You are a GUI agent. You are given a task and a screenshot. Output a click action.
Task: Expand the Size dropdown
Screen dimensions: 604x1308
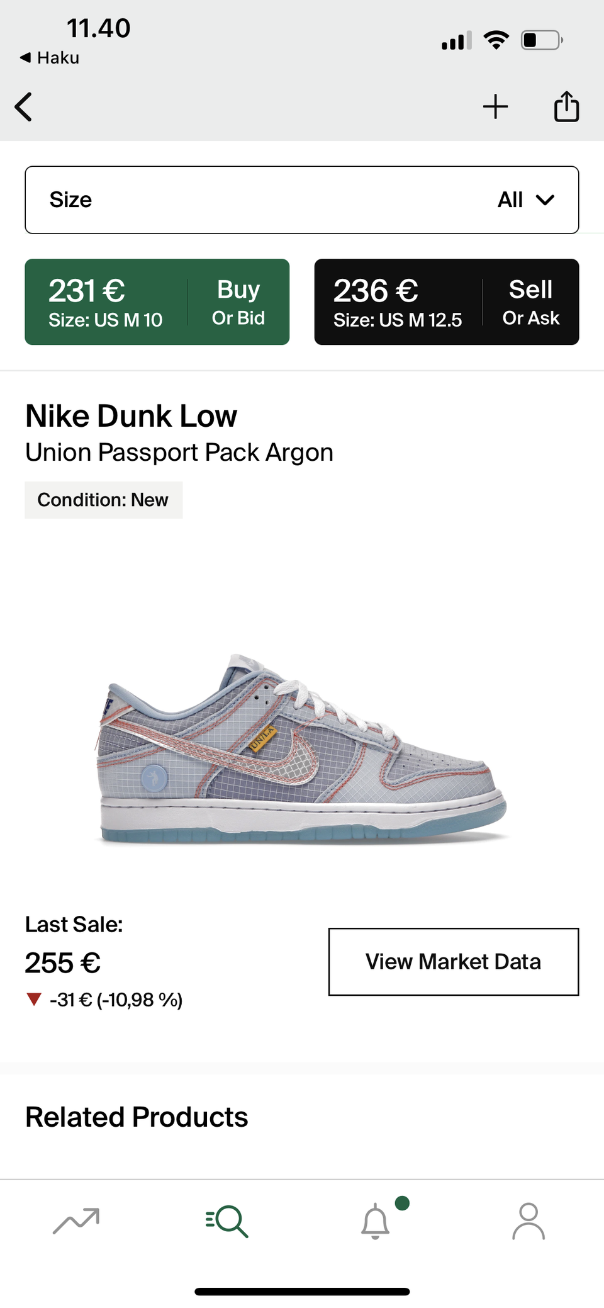click(x=302, y=200)
